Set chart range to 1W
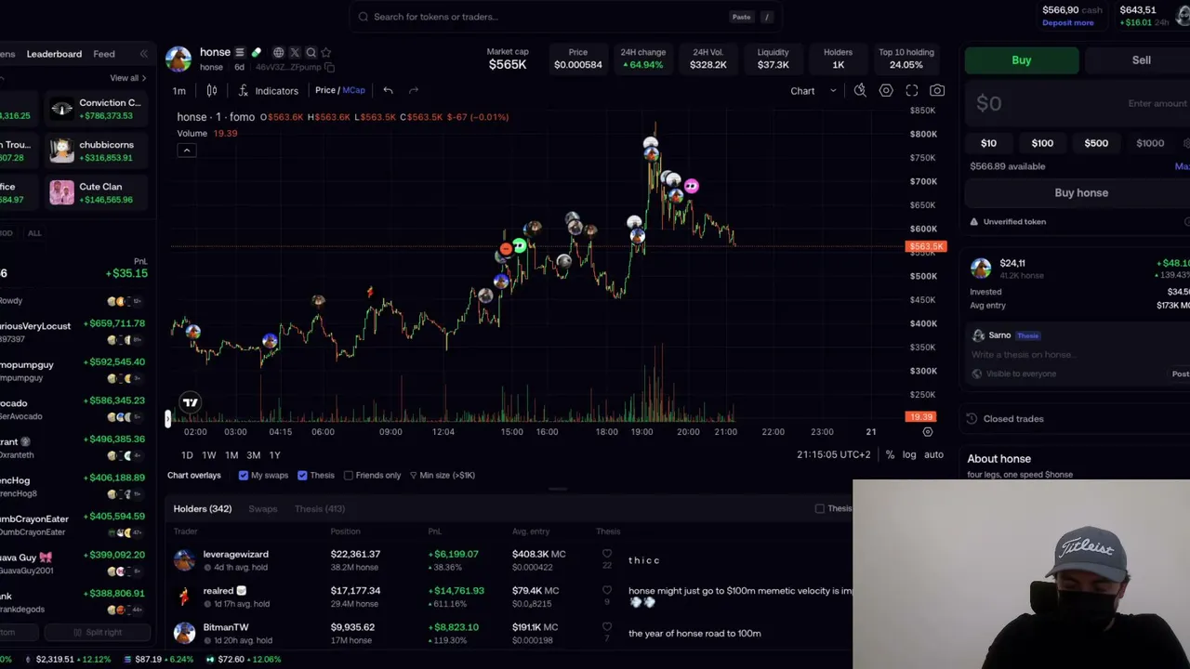The height and width of the screenshot is (669, 1190). pyautogui.click(x=209, y=454)
